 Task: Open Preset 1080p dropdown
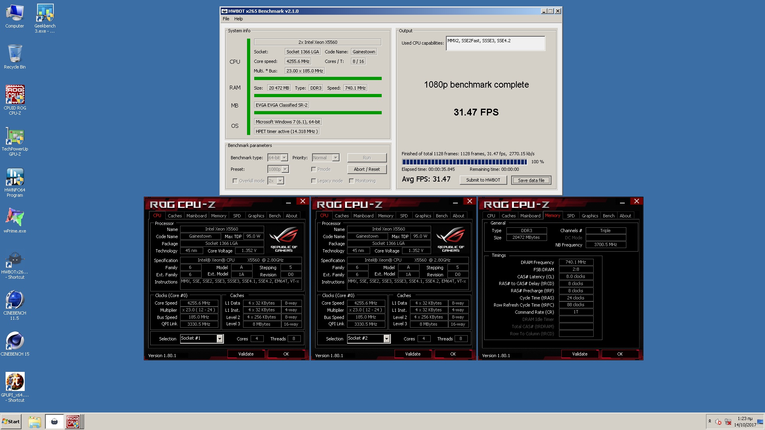(x=278, y=169)
